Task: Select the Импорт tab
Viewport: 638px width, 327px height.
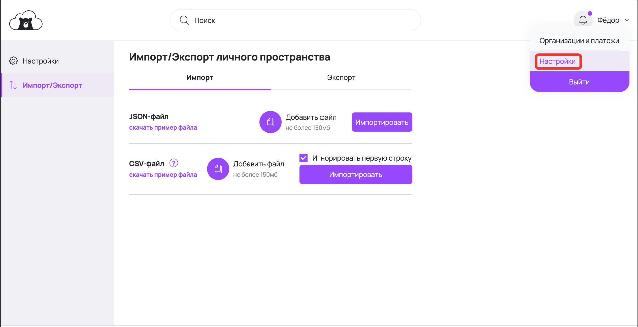Action: tap(199, 77)
